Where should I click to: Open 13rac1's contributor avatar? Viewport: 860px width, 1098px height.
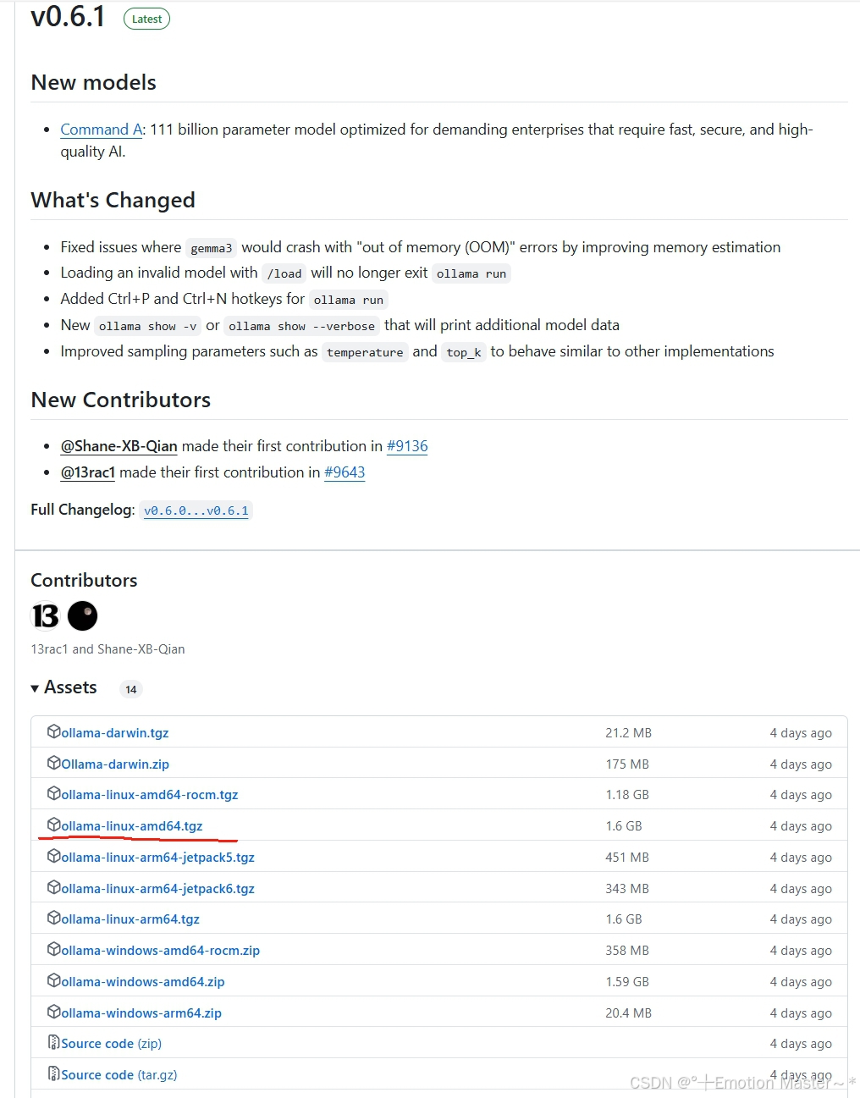(x=45, y=616)
